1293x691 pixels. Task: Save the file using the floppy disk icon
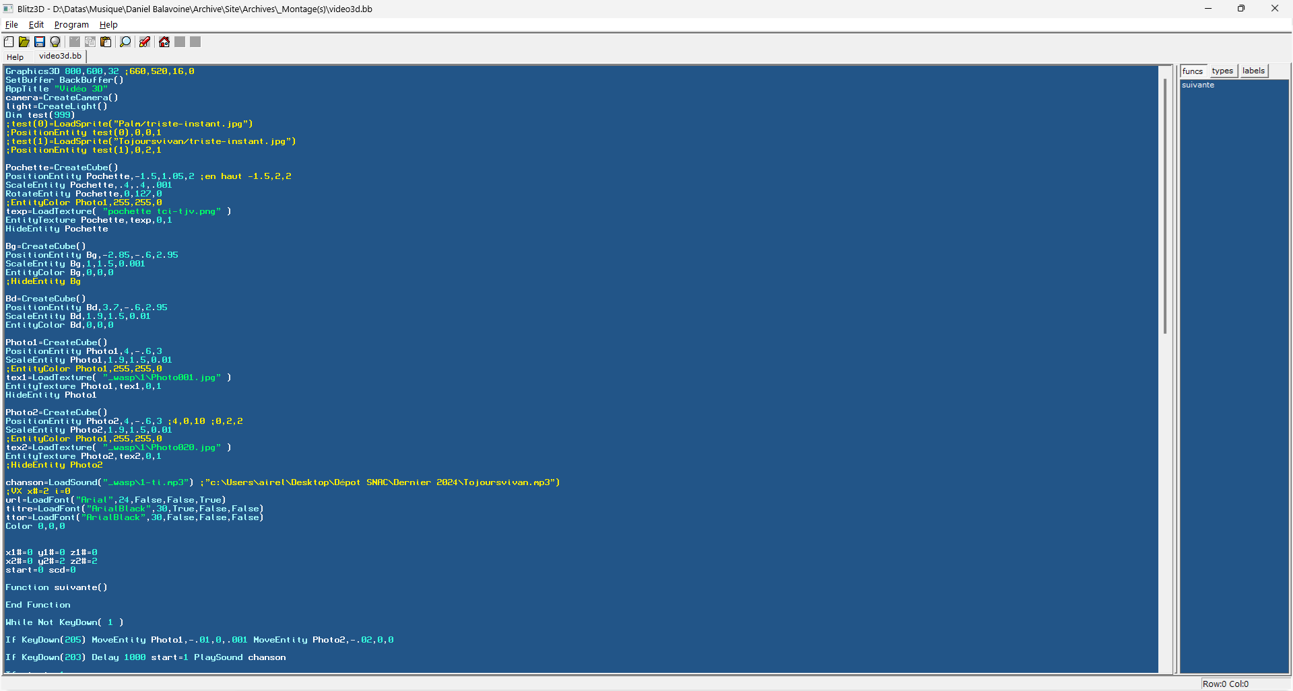coord(40,42)
